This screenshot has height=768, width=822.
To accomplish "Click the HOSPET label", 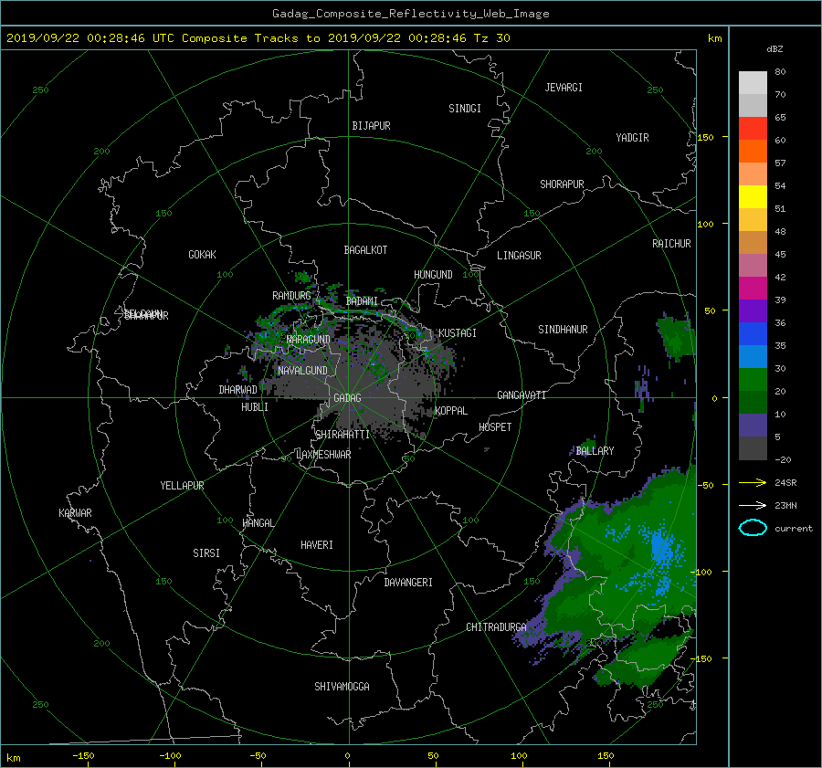I will click(495, 427).
